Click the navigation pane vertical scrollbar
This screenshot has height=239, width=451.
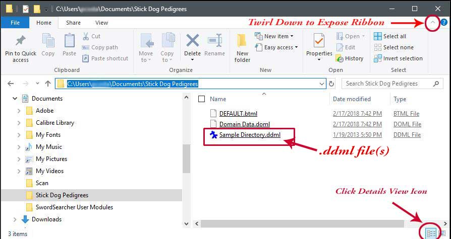tap(186, 158)
